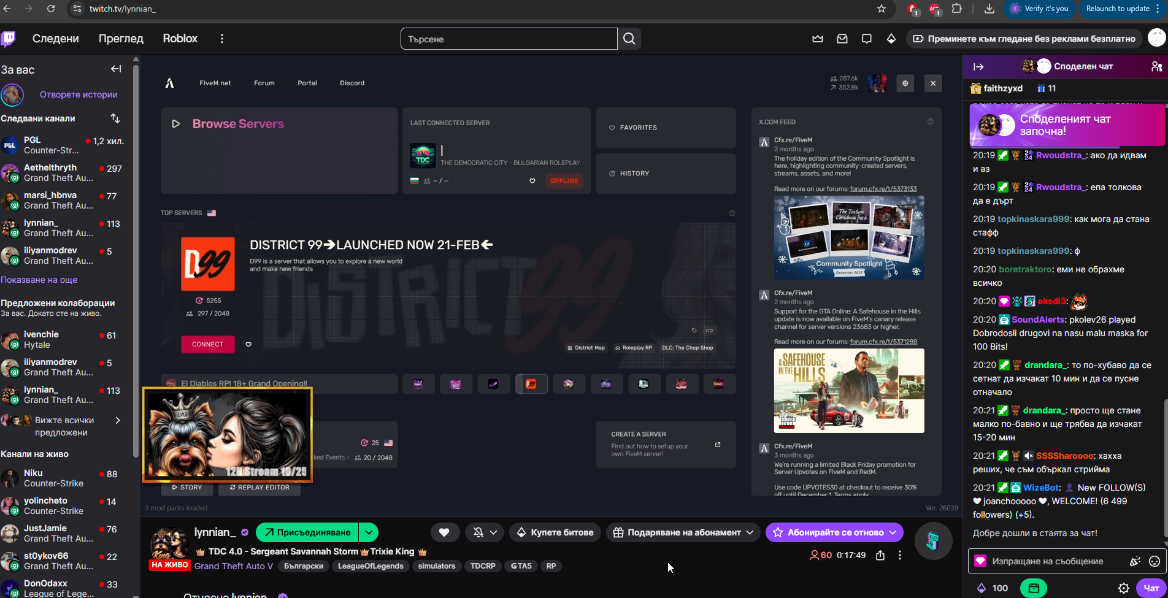Reload the browser page

pyautogui.click(x=51, y=9)
